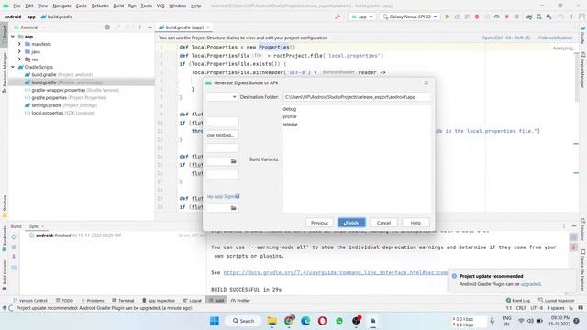
Task: Browse folder icon beside Build Variants label
Action: pos(234,161)
